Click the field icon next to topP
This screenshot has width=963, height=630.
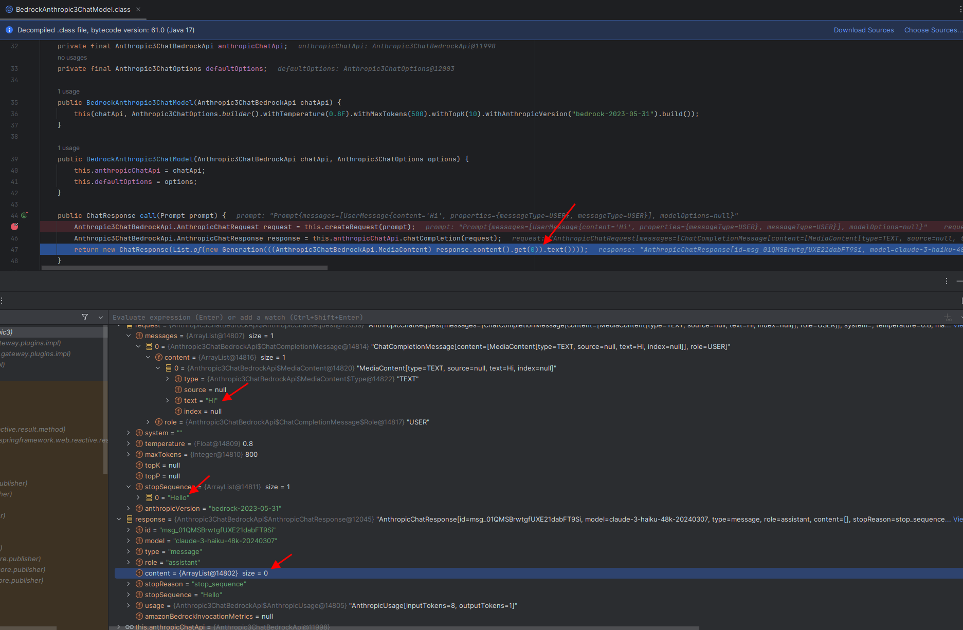point(139,476)
